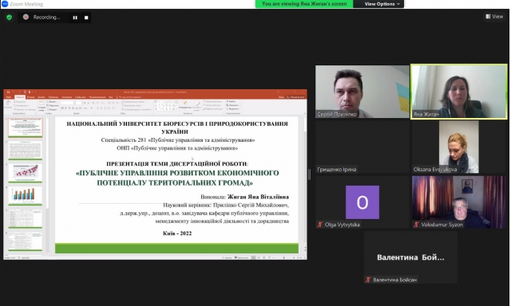Select Грищенко Ірина's participant tile
This screenshot has width=511, height=306.
coord(362,147)
